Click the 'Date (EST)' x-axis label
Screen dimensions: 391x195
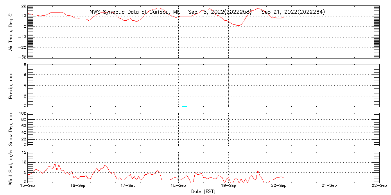[x=204, y=191]
